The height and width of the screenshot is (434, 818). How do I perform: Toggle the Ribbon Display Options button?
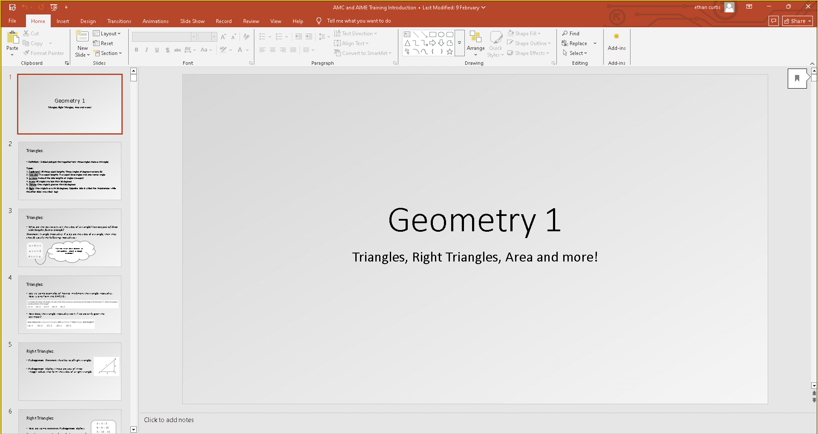[749, 7]
